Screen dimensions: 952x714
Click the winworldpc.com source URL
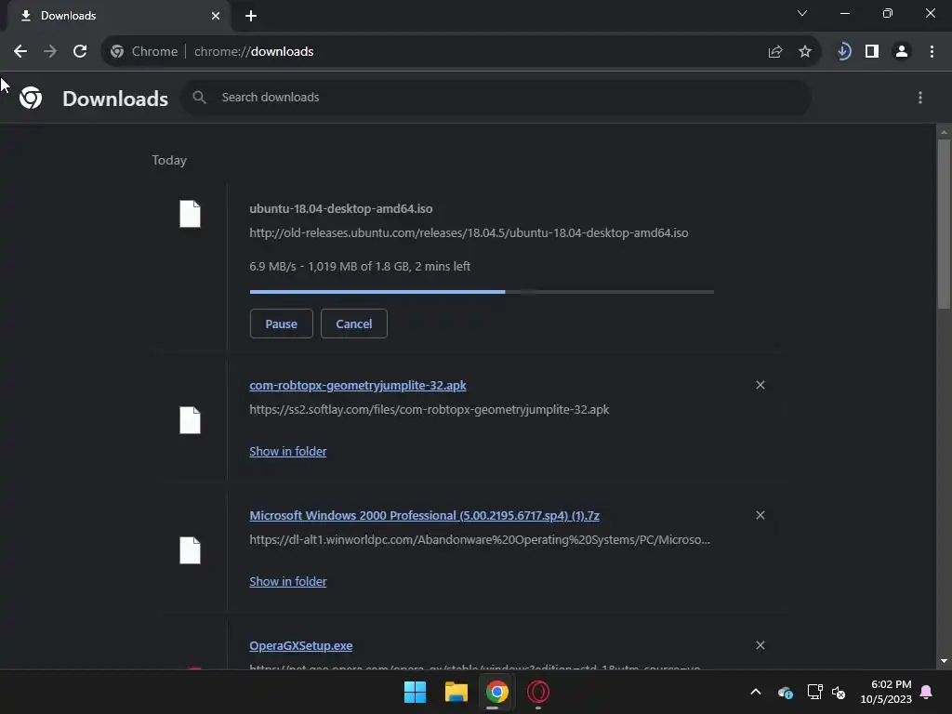480,540
